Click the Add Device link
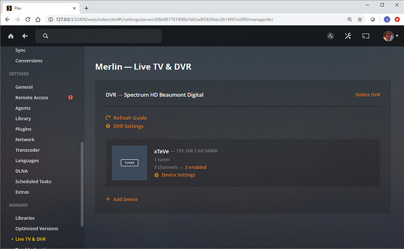This screenshot has height=249, width=404. click(x=125, y=199)
